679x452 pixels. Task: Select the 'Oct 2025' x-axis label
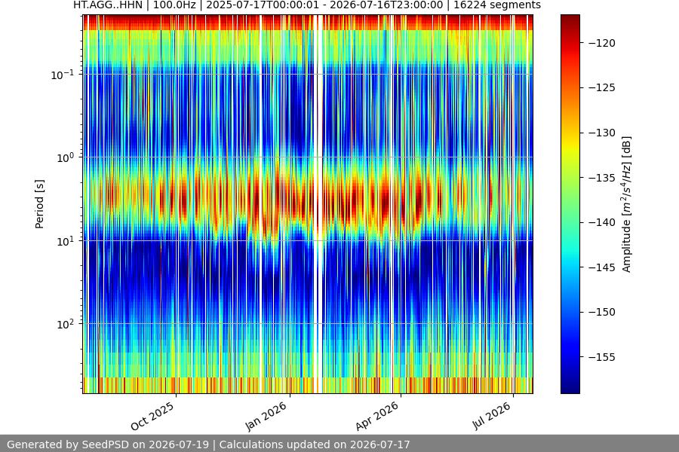pos(152,416)
